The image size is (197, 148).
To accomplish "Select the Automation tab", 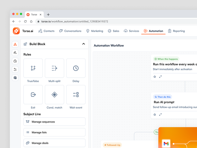I will pos(153,31).
